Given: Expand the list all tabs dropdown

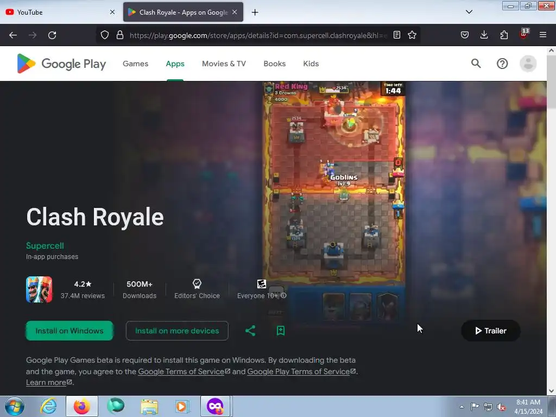Looking at the screenshot, I should point(469,12).
